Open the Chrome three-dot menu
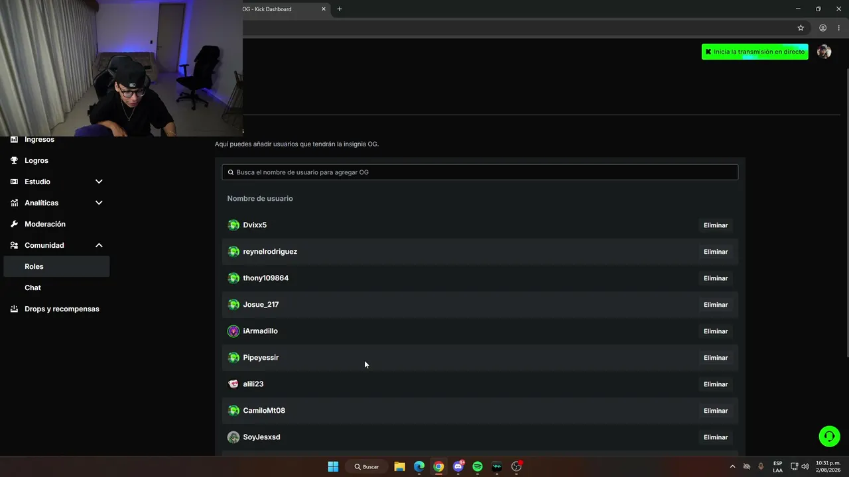This screenshot has width=849, height=477. pos(838,28)
